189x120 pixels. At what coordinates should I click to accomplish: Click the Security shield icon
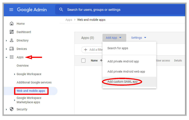(x=12, y=109)
